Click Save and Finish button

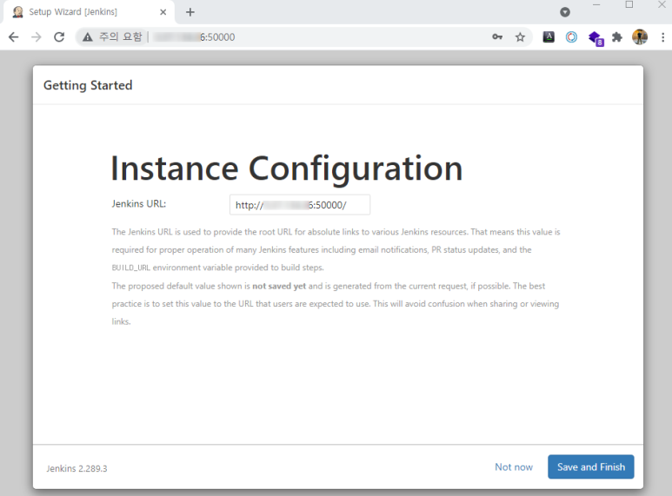tap(590, 466)
